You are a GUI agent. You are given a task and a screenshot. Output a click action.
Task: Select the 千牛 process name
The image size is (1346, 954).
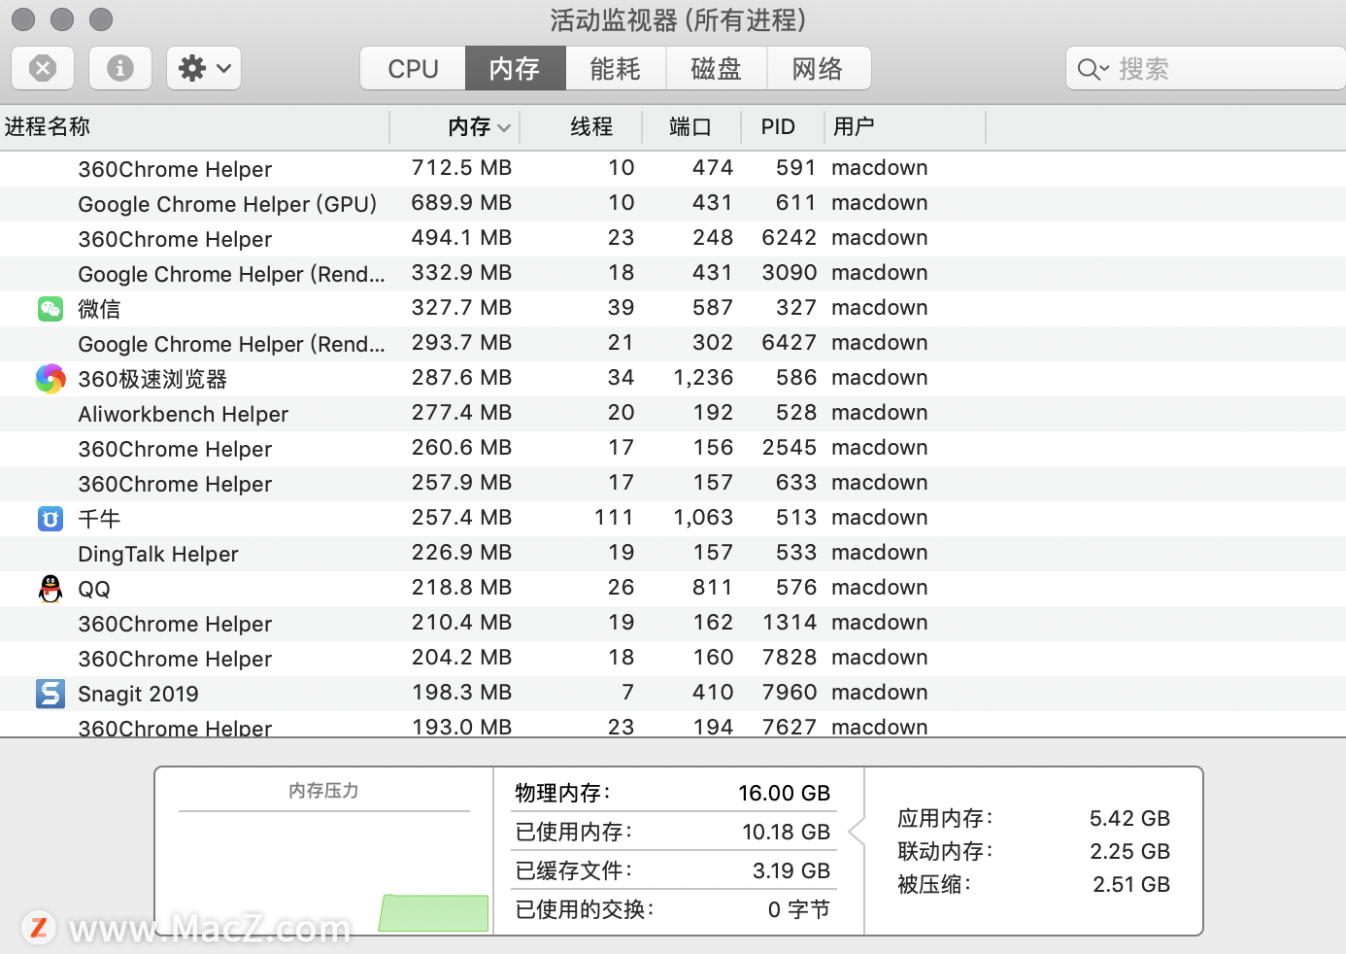99,519
